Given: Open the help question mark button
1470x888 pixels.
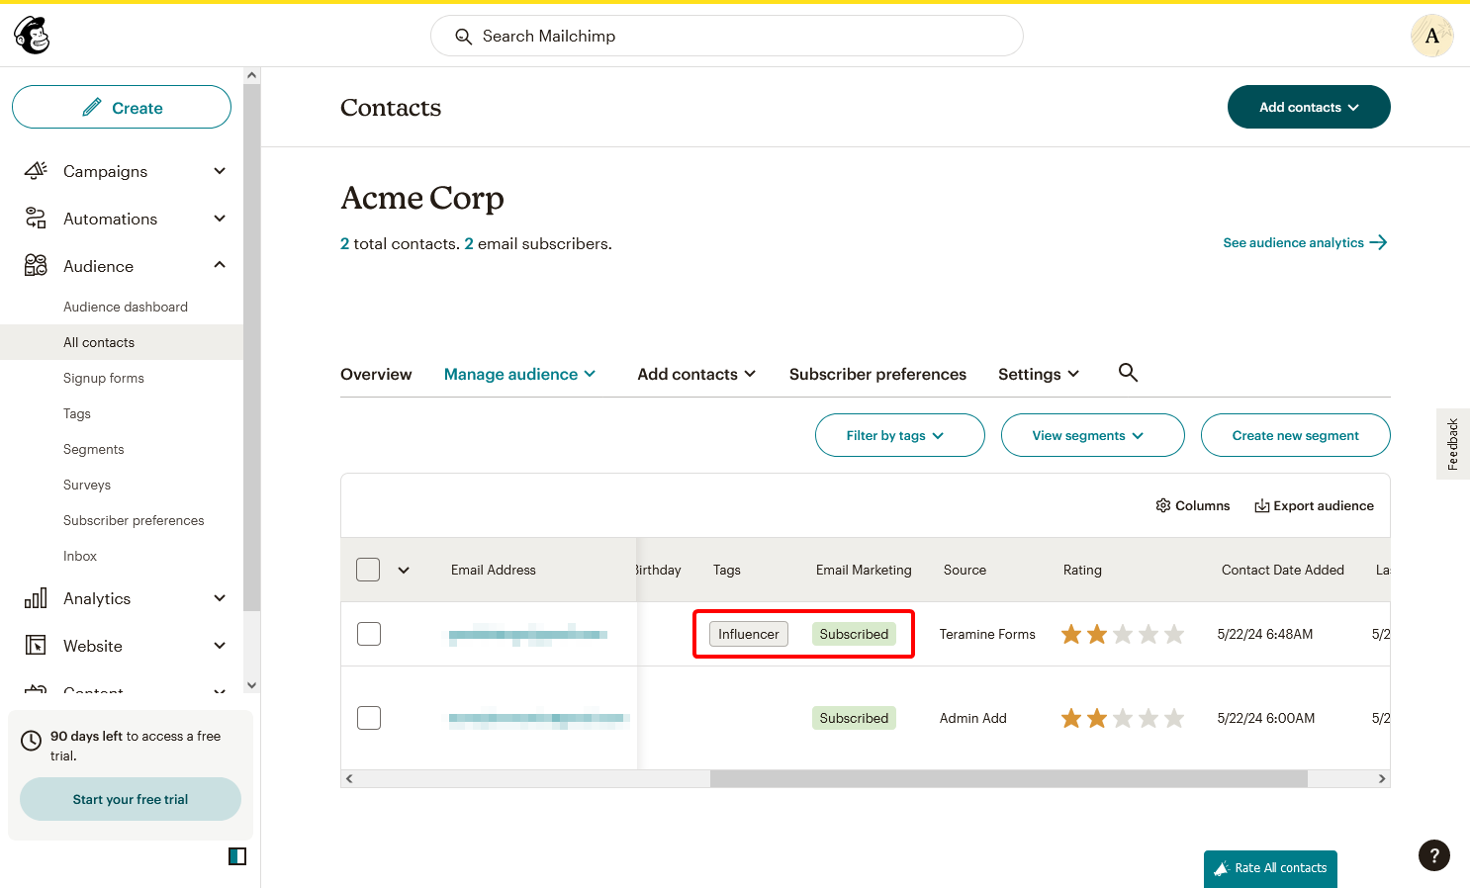Looking at the screenshot, I should pos(1434,855).
